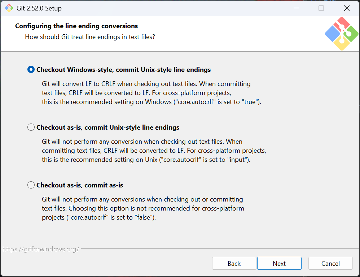Click the description mentioning core.autocrlf set to "input"

pyautogui.click(x=154, y=151)
